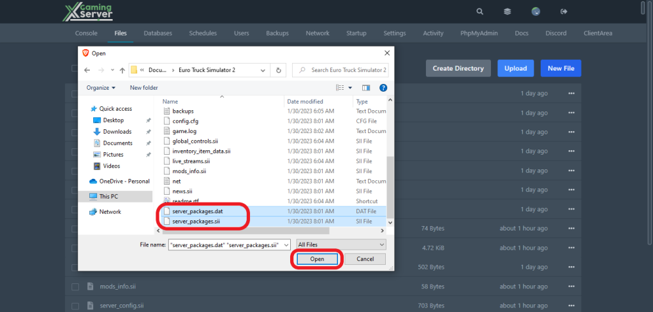
Task: Click New folder in dialog toolbar
Action: pyautogui.click(x=143, y=88)
